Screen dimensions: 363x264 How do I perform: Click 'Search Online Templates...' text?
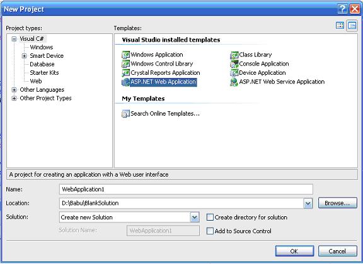[x=165, y=114]
